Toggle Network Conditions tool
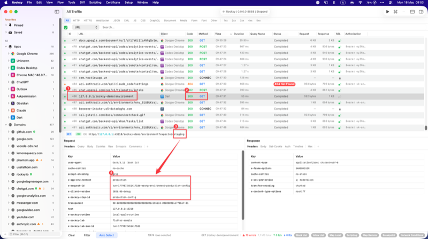Screen dimensions: 428x239 pyautogui.click(x=412, y=235)
